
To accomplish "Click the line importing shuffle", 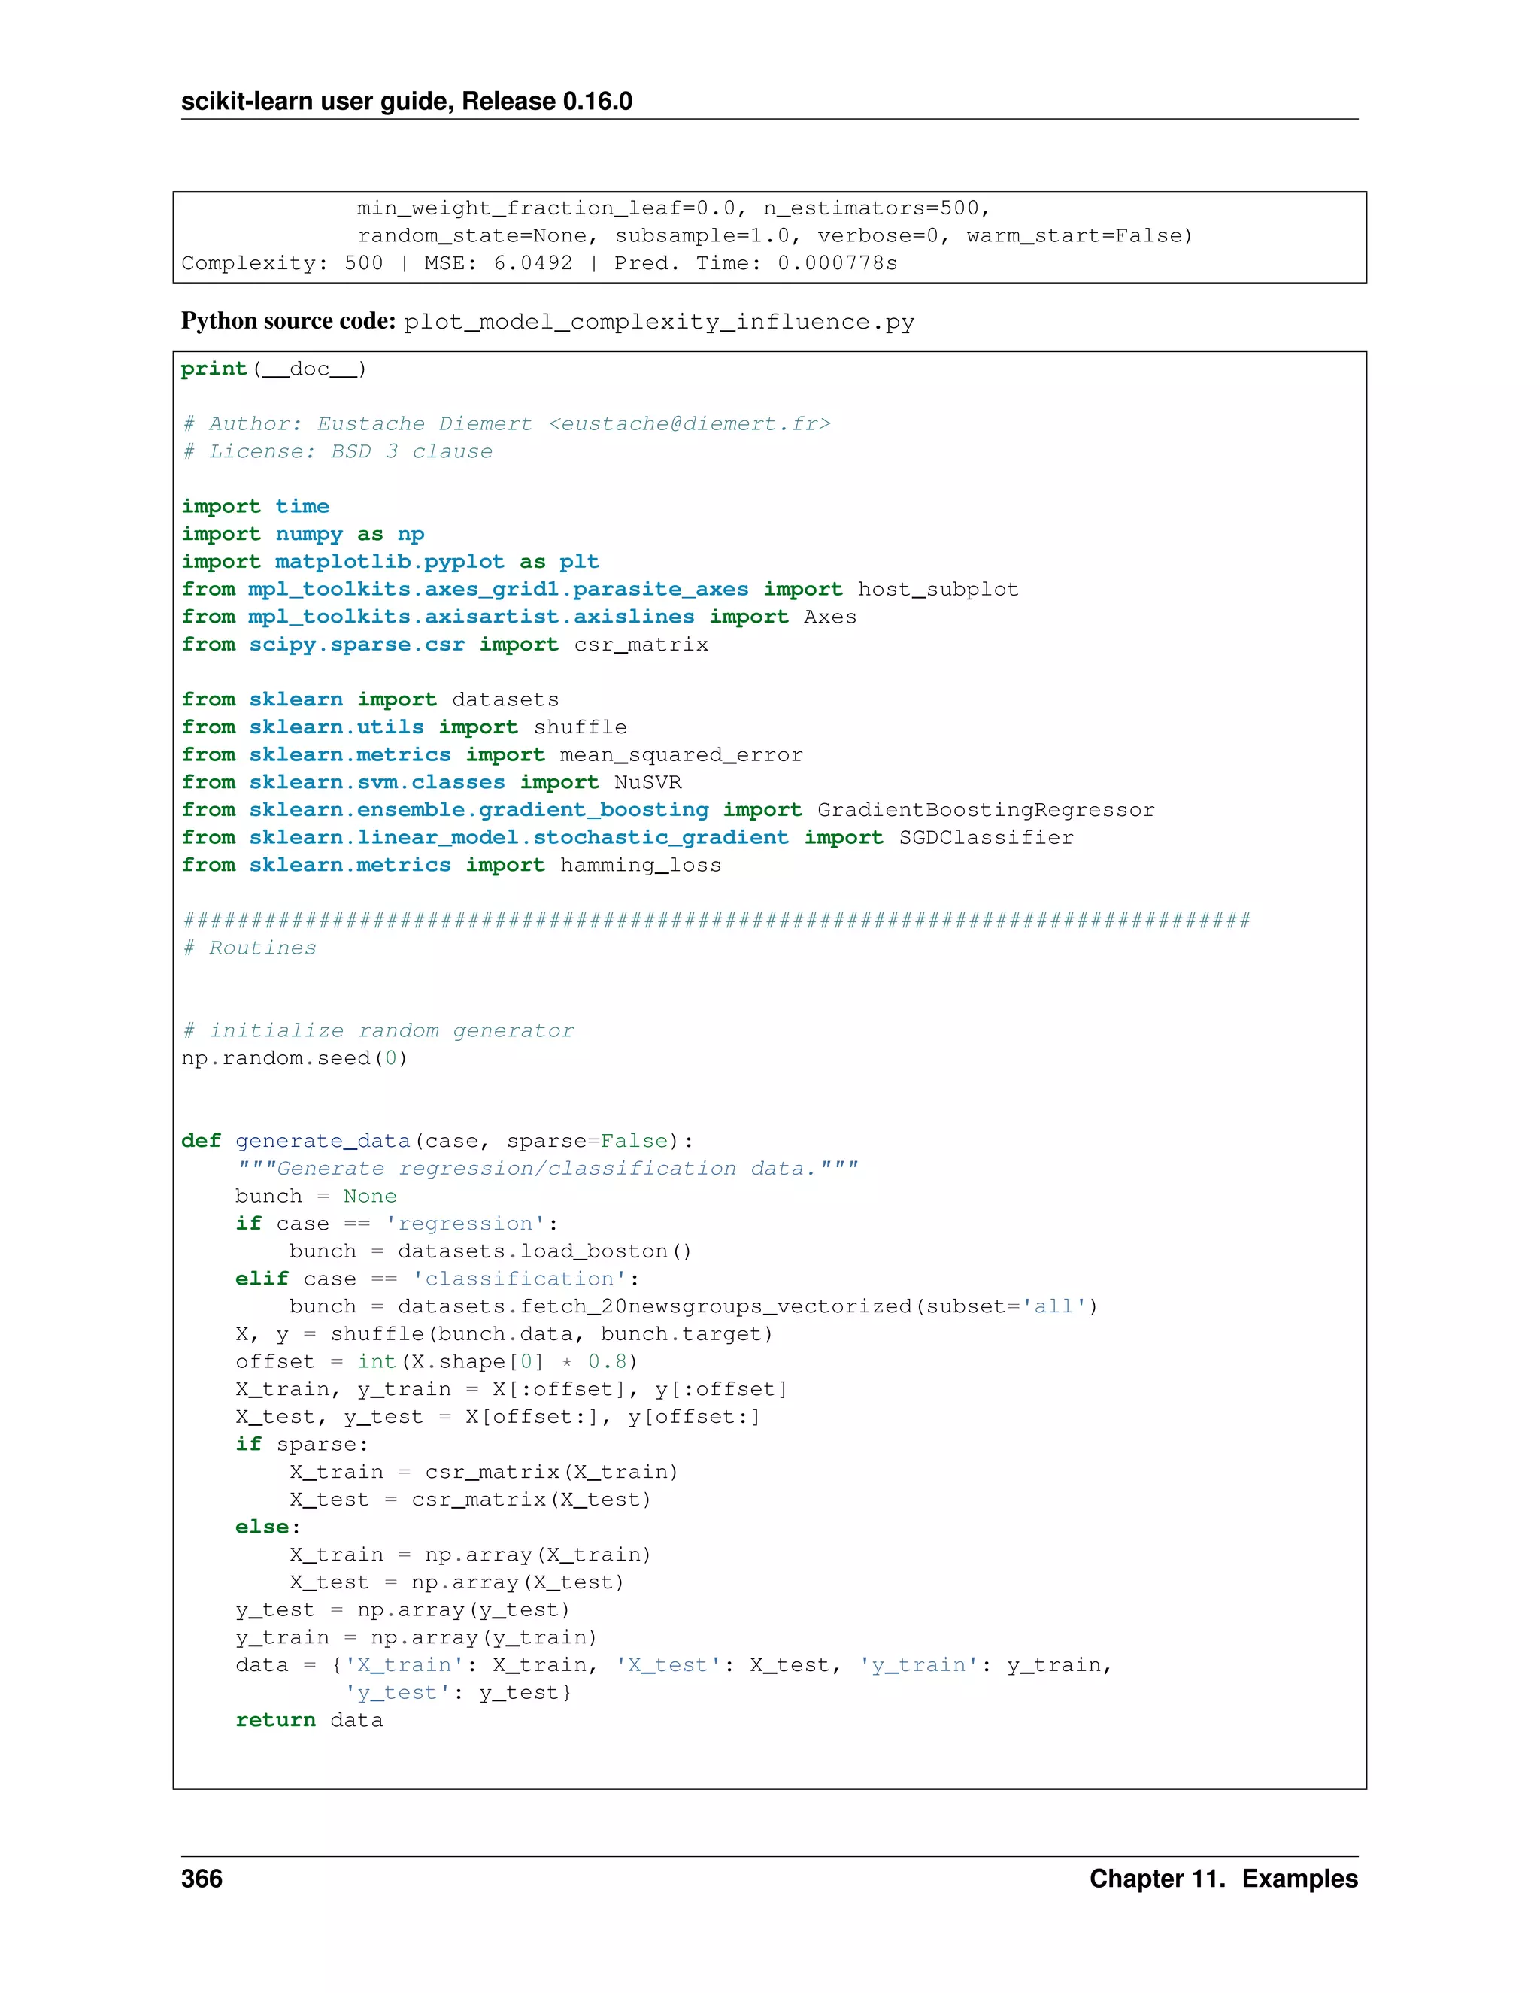I will [404, 727].
